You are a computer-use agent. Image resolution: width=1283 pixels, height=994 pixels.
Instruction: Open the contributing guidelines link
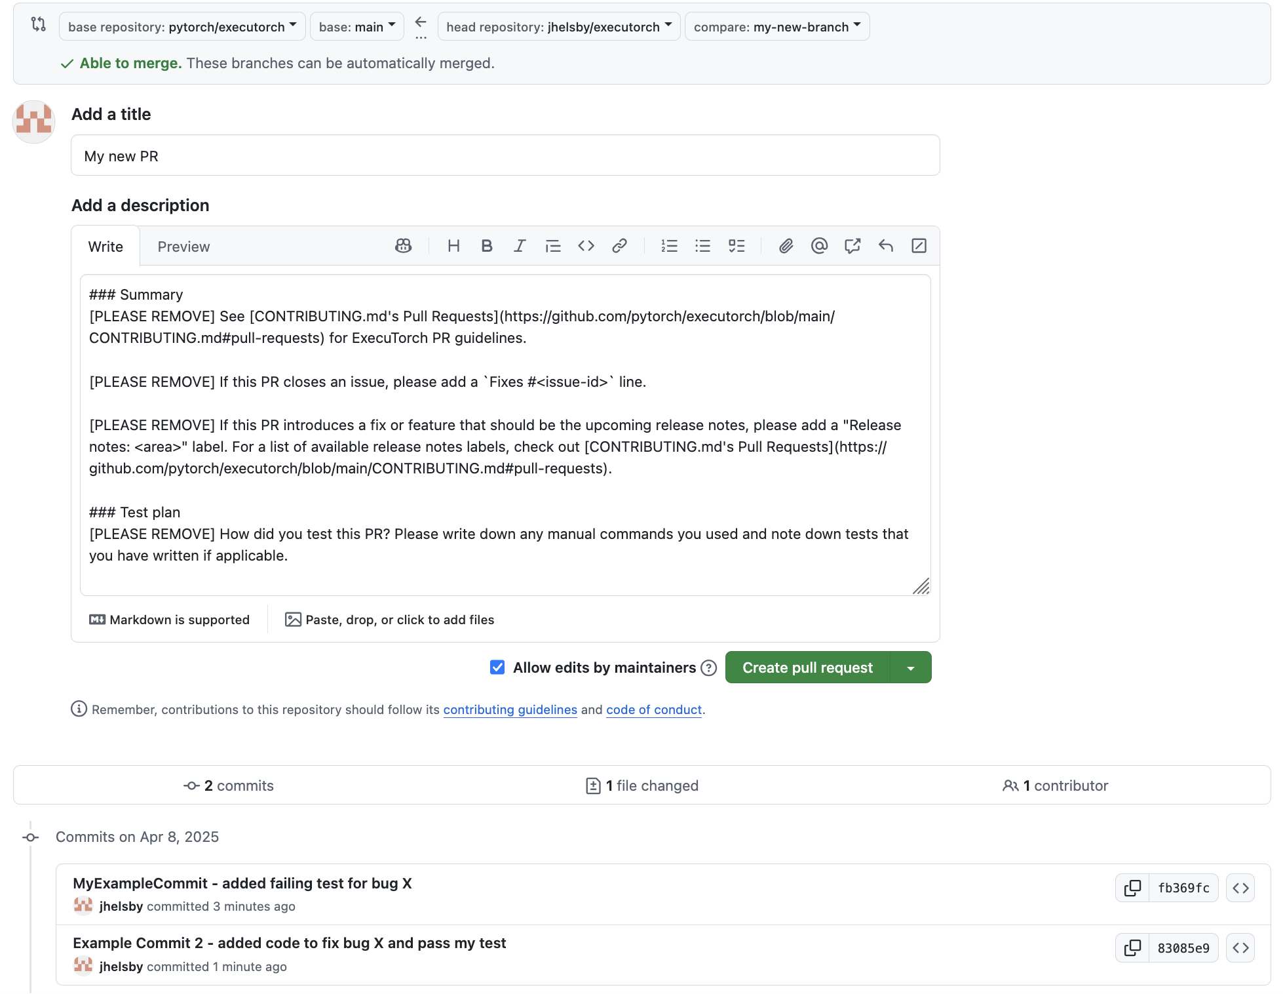pyautogui.click(x=510, y=709)
